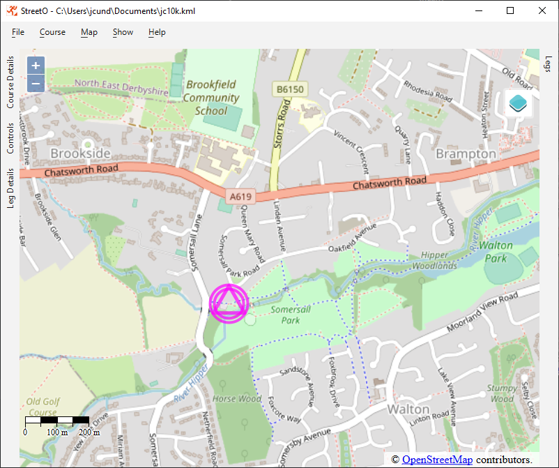The image size is (559, 468).
Task: Click the map scale bar
Action: (57, 421)
